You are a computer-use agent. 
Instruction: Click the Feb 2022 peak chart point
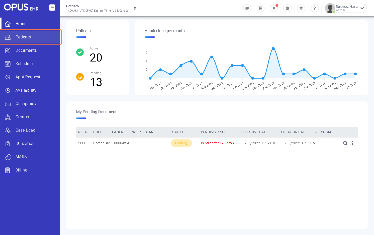coord(273,48)
